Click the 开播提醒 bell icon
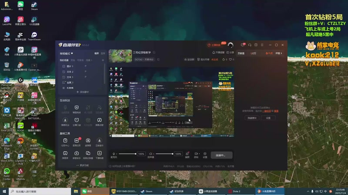Viewport: 348px width, 195px height. click(214, 52)
